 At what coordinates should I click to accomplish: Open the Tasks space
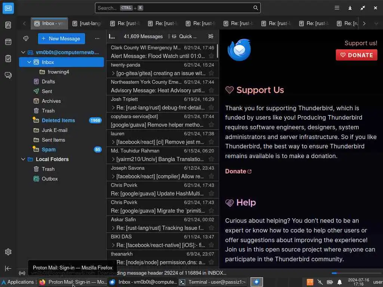[x=8, y=59]
